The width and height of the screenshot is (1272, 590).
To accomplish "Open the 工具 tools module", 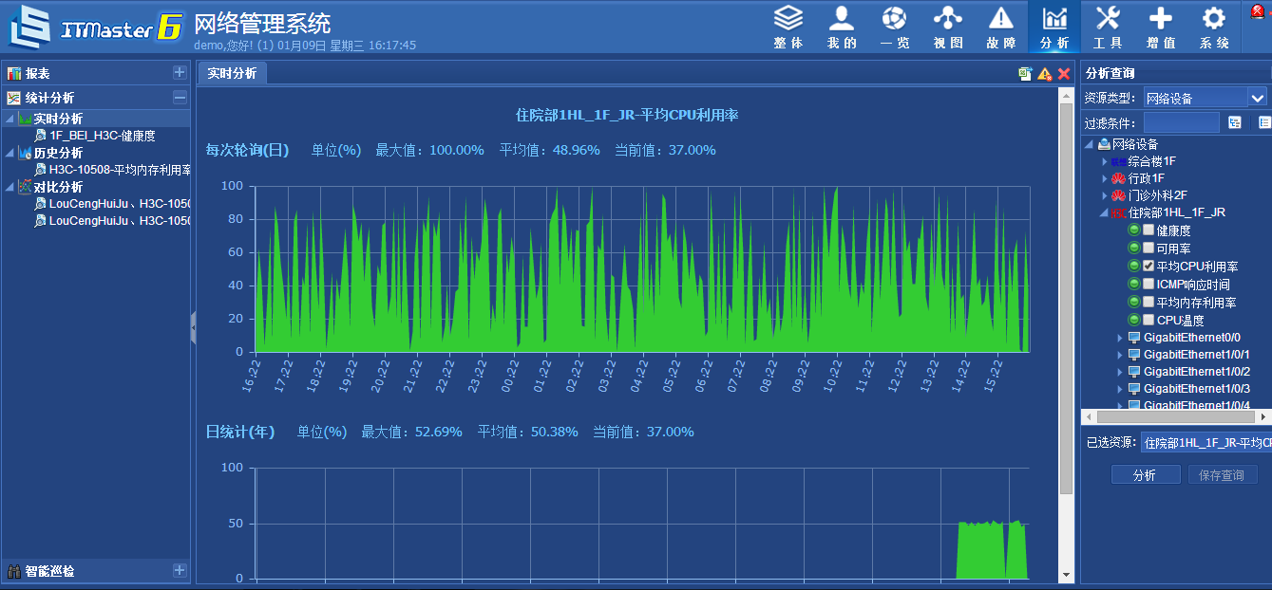I will 1108,27.
